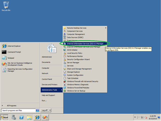Open the SQL Server BI Studio taskbar button
Screen dimensions: 161x121
pyautogui.click(x=45, y=117)
